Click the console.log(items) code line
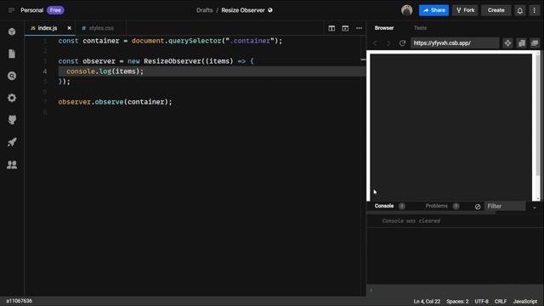Screen dimensions: 544x306 105,71
